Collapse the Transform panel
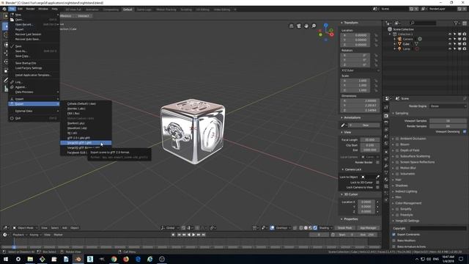 (350, 23)
